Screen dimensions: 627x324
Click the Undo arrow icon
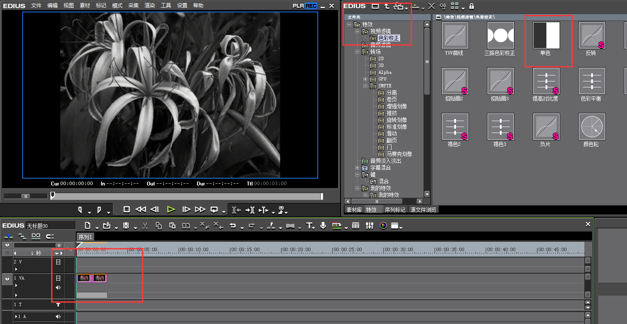233,226
